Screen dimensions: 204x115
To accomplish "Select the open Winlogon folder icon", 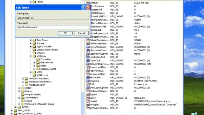I will pos(34,56).
